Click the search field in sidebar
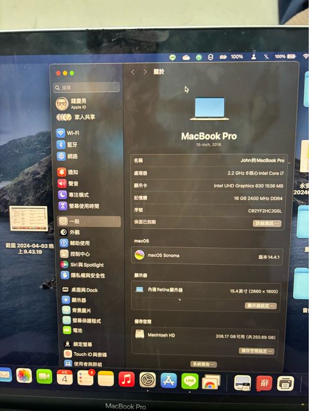Image resolution: width=309 pixels, height=411 pixels. coord(87,87)
